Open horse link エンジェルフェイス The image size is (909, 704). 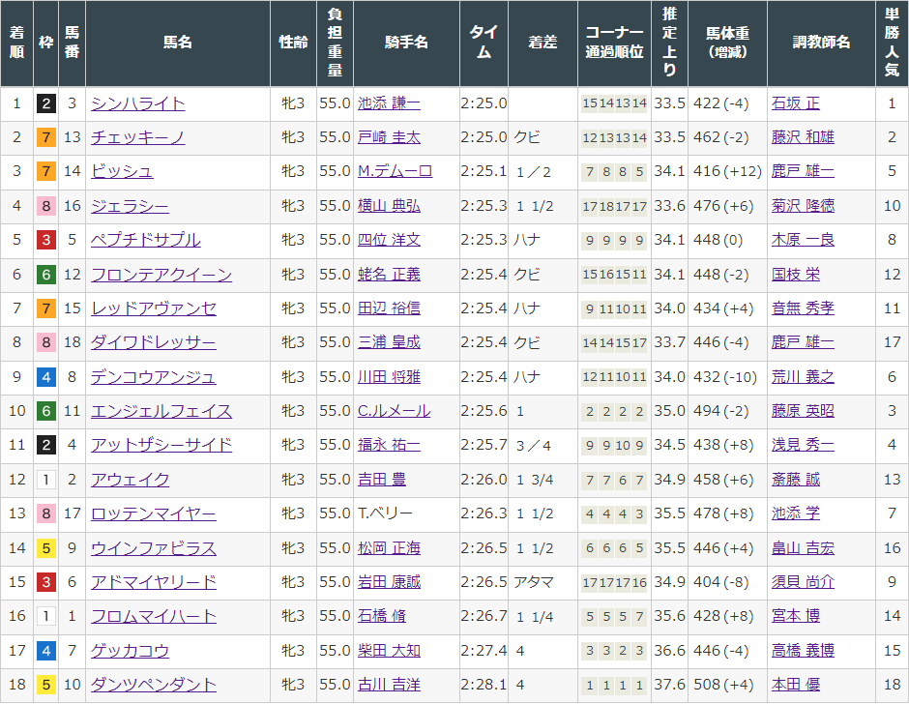click(x=161, y=411)
